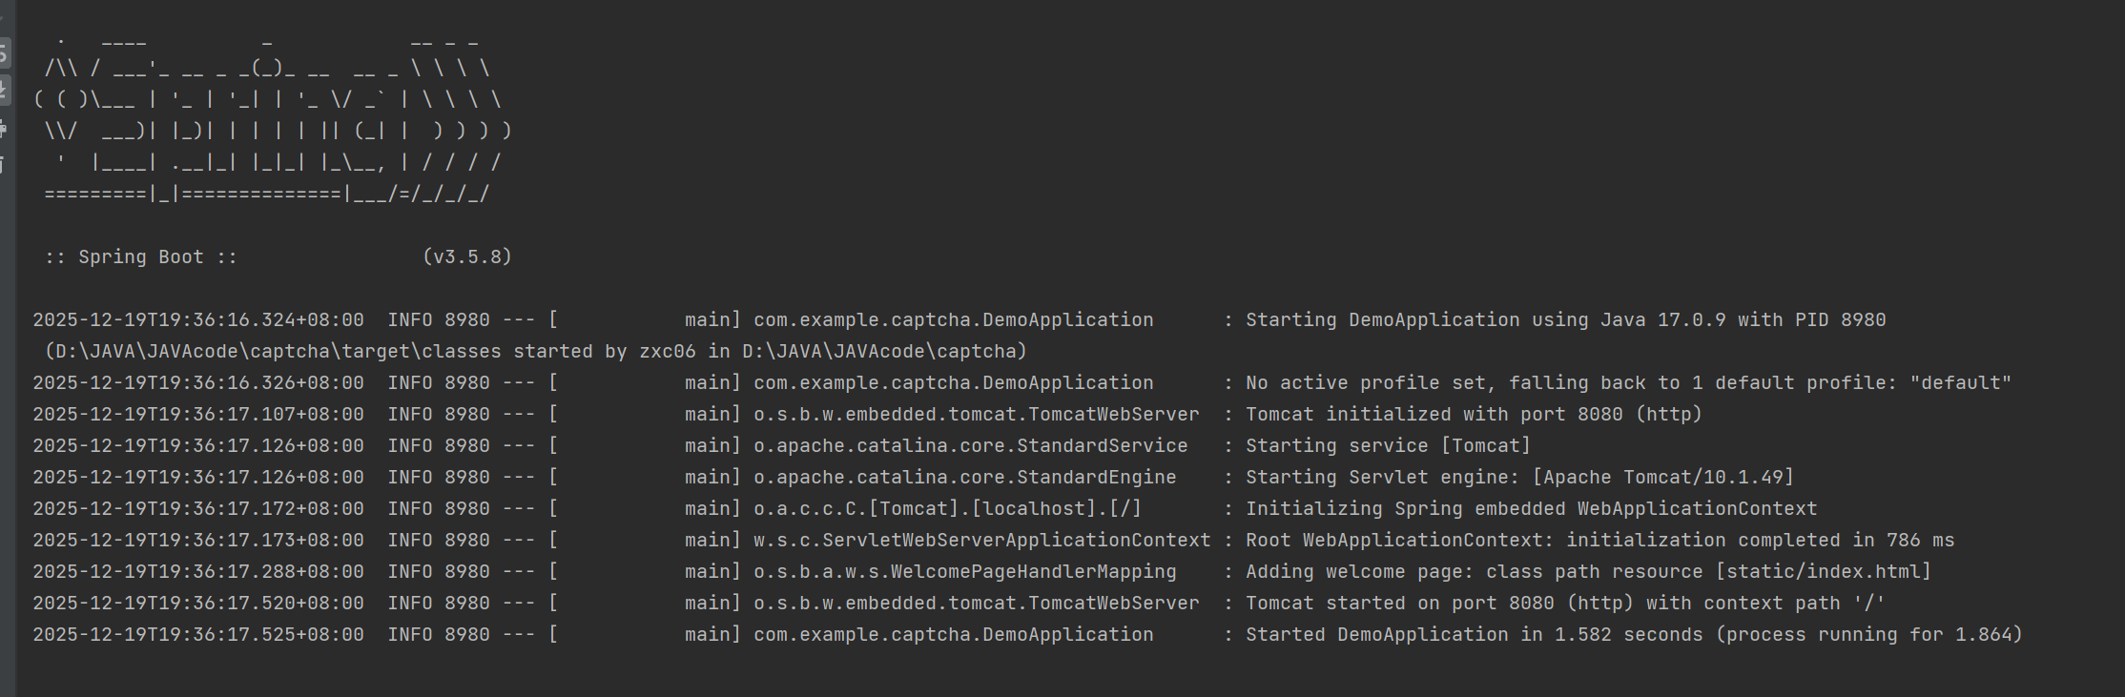Click the D:\JAVA\JAVAcode\captcha\target\classes path line
Screen dimensions: 2125x697
pos(536,351)
